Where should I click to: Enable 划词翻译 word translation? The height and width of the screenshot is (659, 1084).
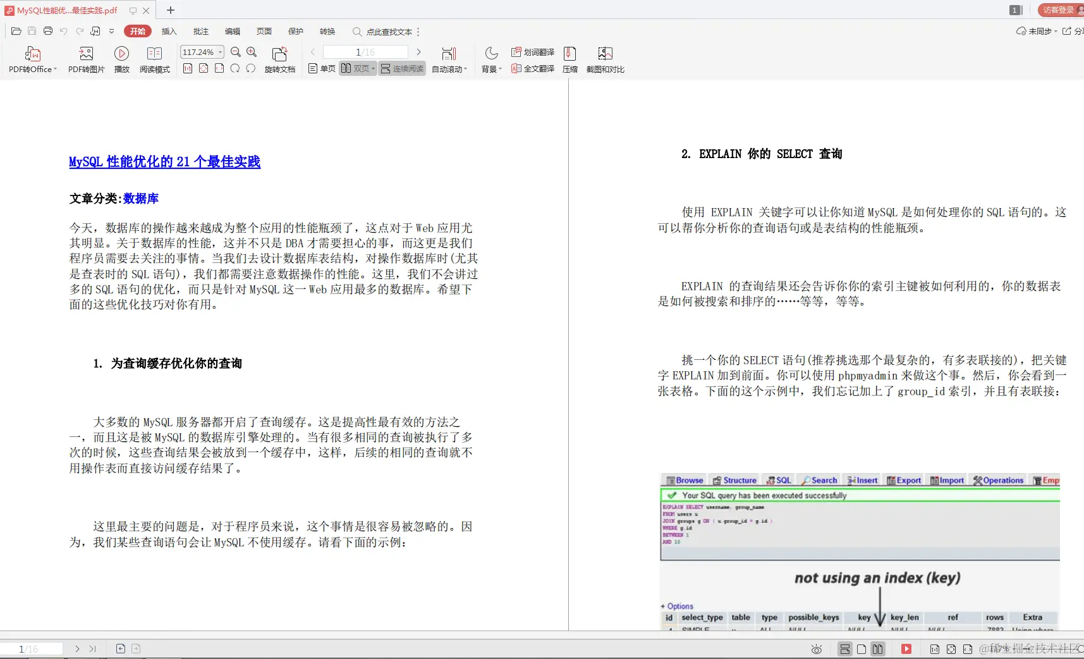(x=532, y=52)
